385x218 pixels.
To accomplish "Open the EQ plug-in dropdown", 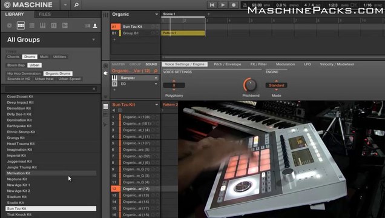I will 156,84.
